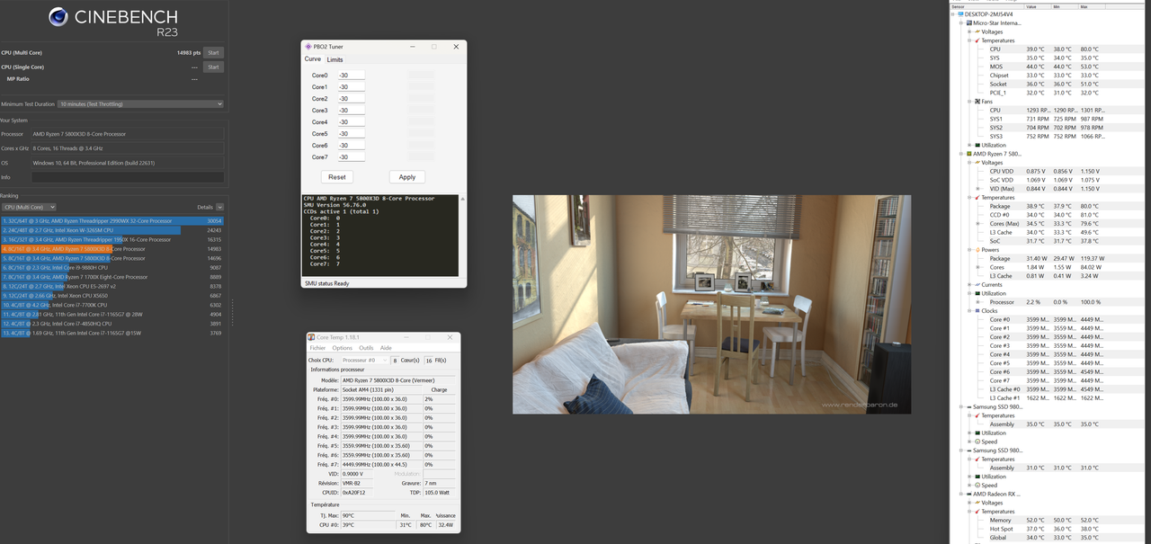Switch to the Limits tab in PBO2 Tuner
The image size is (1151, 544).
click(x=335, y=59)
